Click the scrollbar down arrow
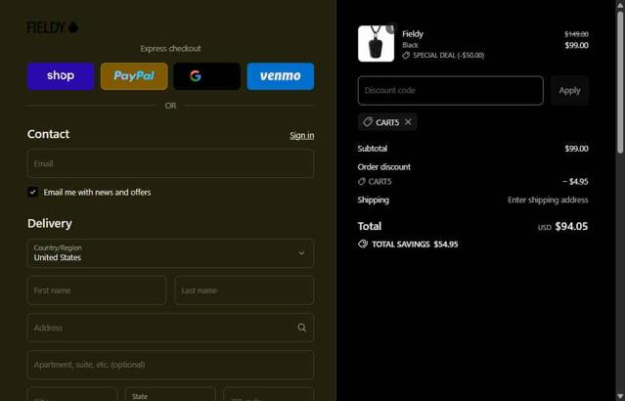 (x=620, y=397)
